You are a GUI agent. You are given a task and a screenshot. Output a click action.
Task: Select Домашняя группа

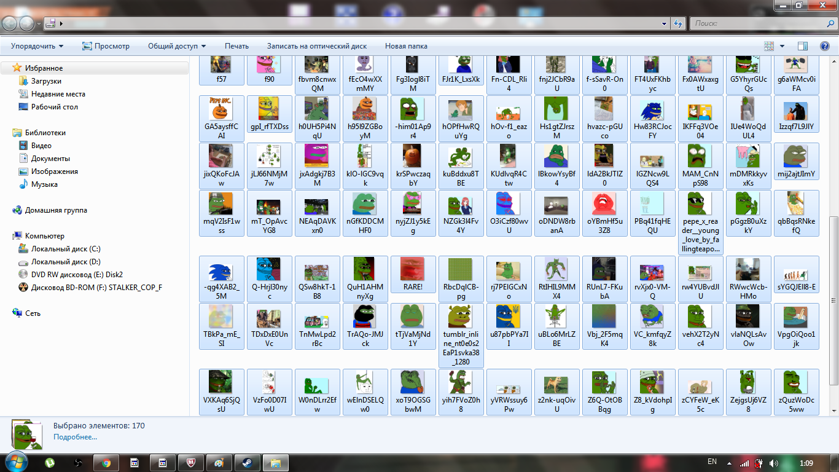(x=56, y=210)
